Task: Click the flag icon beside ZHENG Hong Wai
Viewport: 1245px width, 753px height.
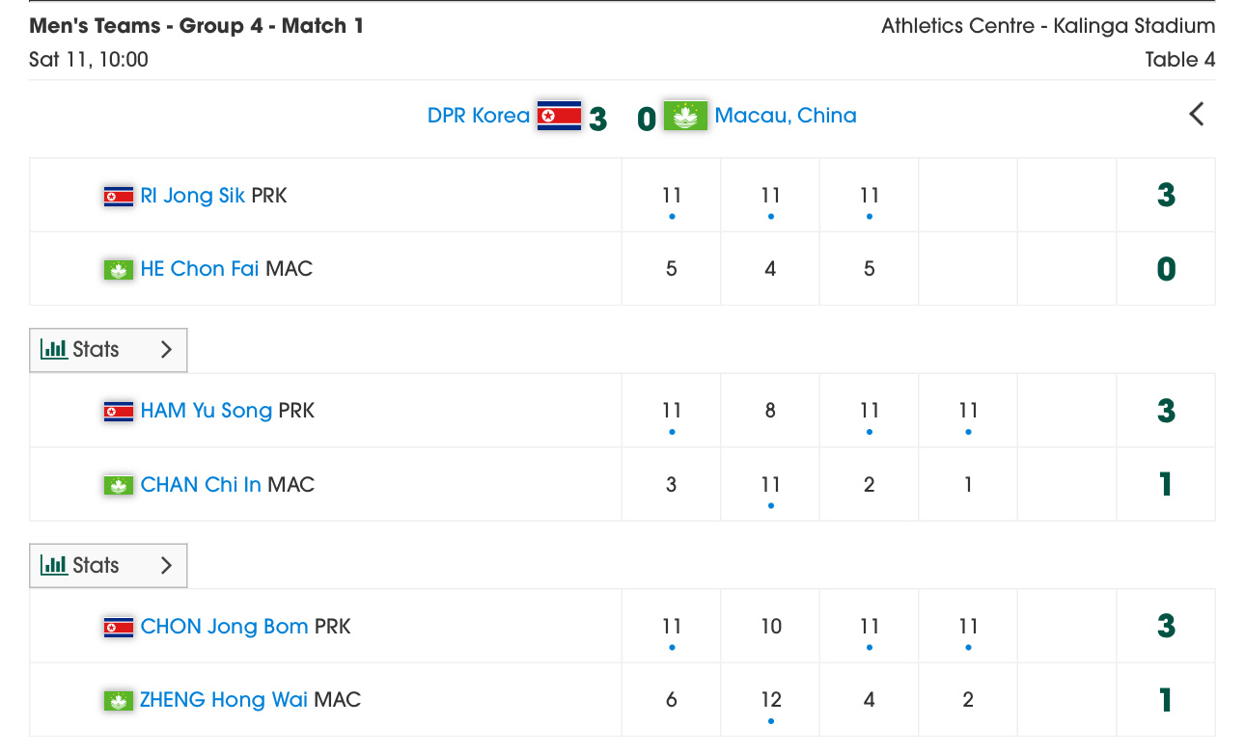Action: click(x=119, y=701)
